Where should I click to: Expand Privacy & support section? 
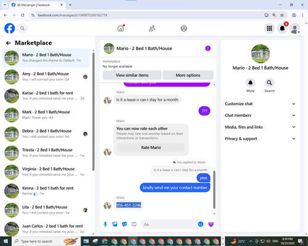pyautogui.click(x=260, y=138)
